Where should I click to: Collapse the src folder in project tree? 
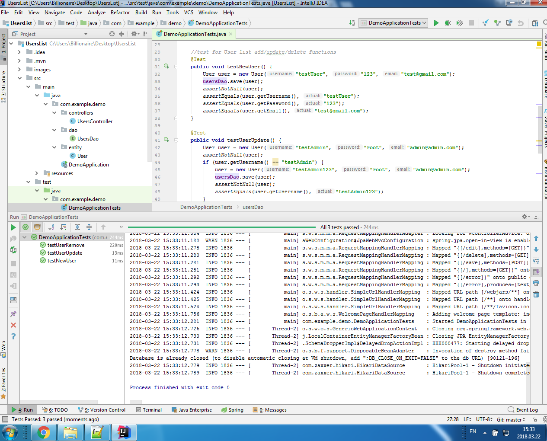pos(19,78)
